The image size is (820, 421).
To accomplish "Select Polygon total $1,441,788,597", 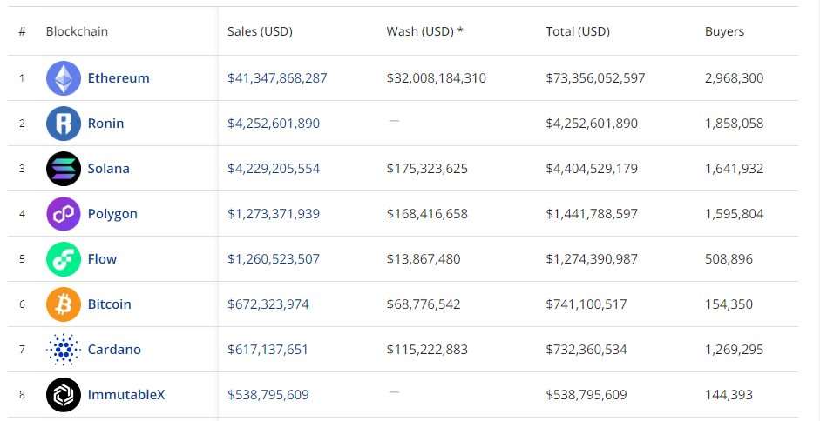I will 592,214.
